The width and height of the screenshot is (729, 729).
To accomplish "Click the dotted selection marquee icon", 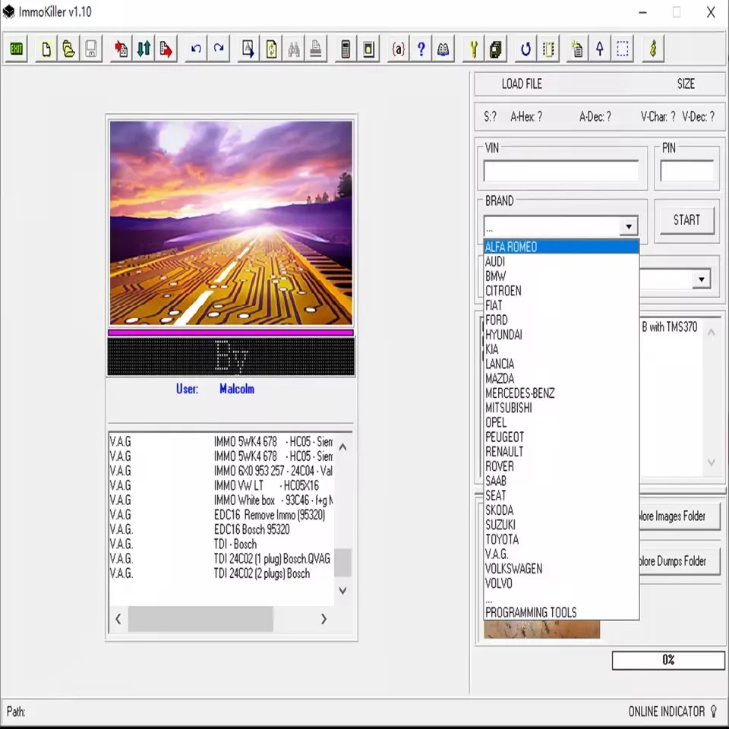I will point(622,49).
